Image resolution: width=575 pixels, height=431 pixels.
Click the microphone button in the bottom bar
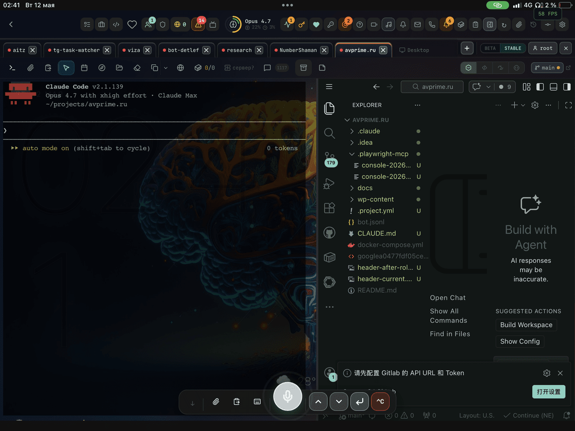point(287,397)
